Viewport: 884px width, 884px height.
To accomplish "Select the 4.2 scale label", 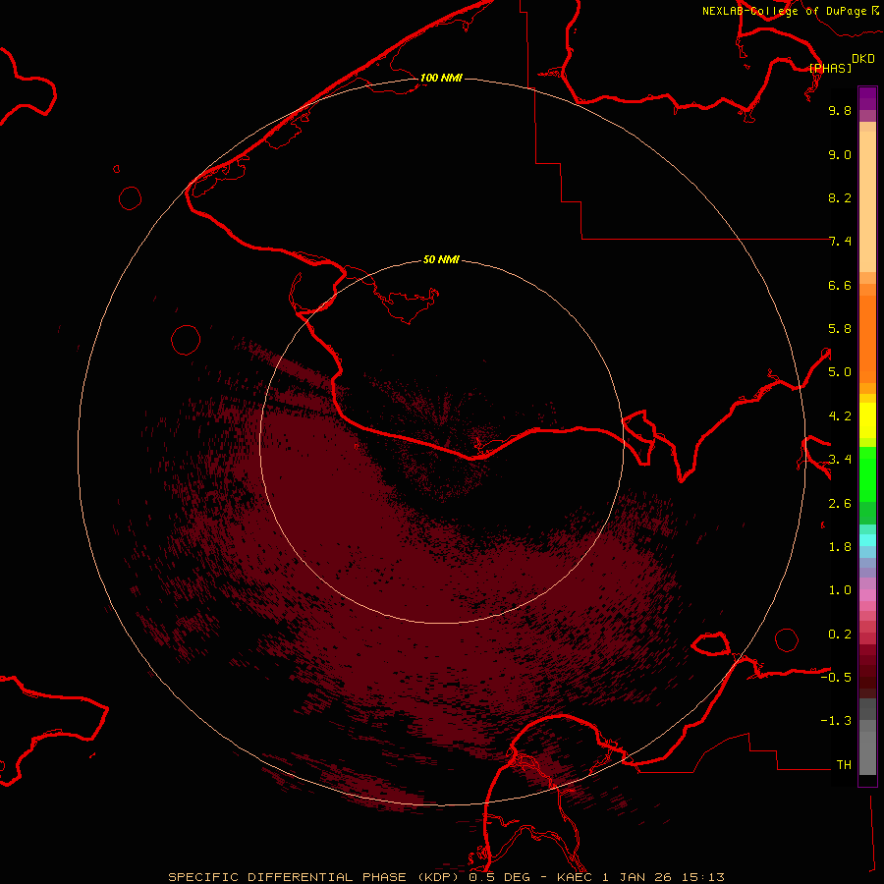I will pyautogui.click(x=840, y=416).
